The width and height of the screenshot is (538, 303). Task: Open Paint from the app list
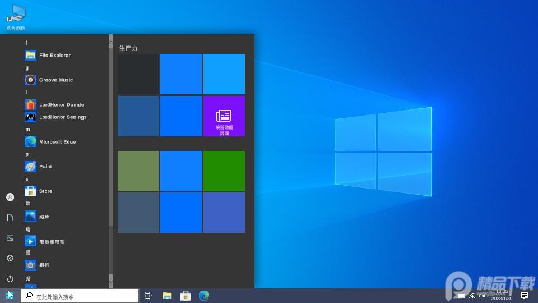[x=45, y=166]
